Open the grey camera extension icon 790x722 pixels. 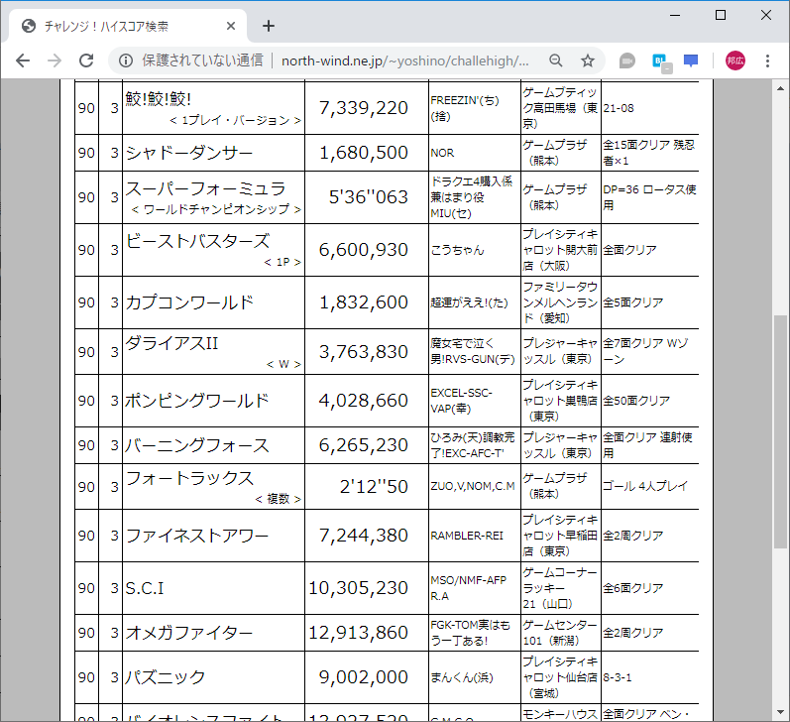coord(626,61)
